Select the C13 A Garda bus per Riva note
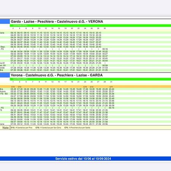 [22, 128]
